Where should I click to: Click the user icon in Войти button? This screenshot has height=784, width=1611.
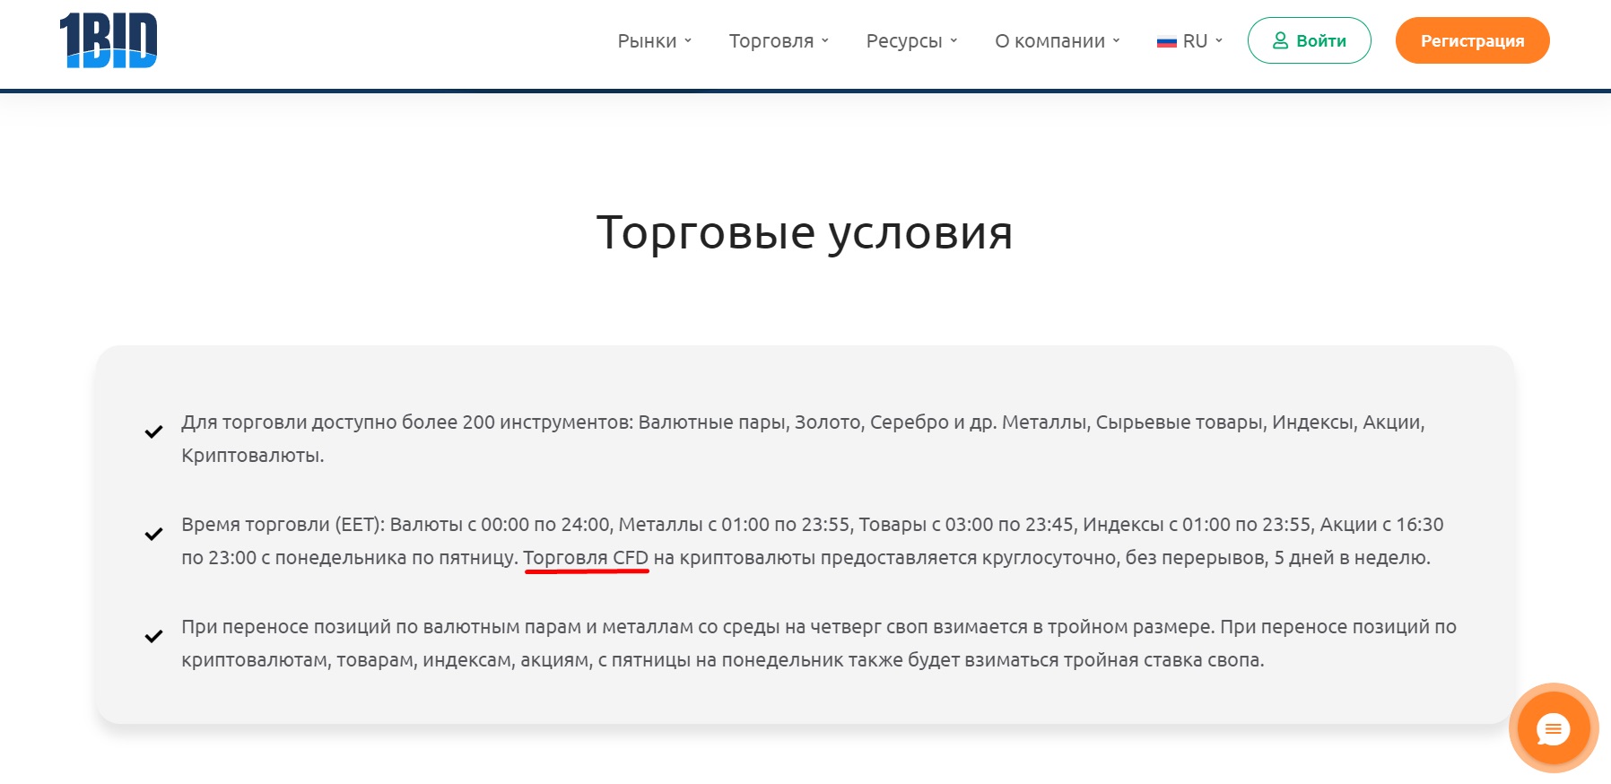[x=1280, y=40]
